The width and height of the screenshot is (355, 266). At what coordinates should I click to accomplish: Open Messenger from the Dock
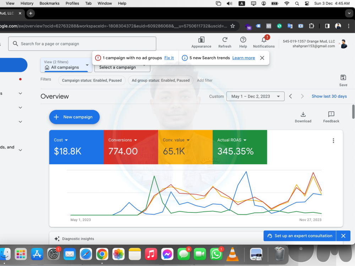(x=167, y=254)
